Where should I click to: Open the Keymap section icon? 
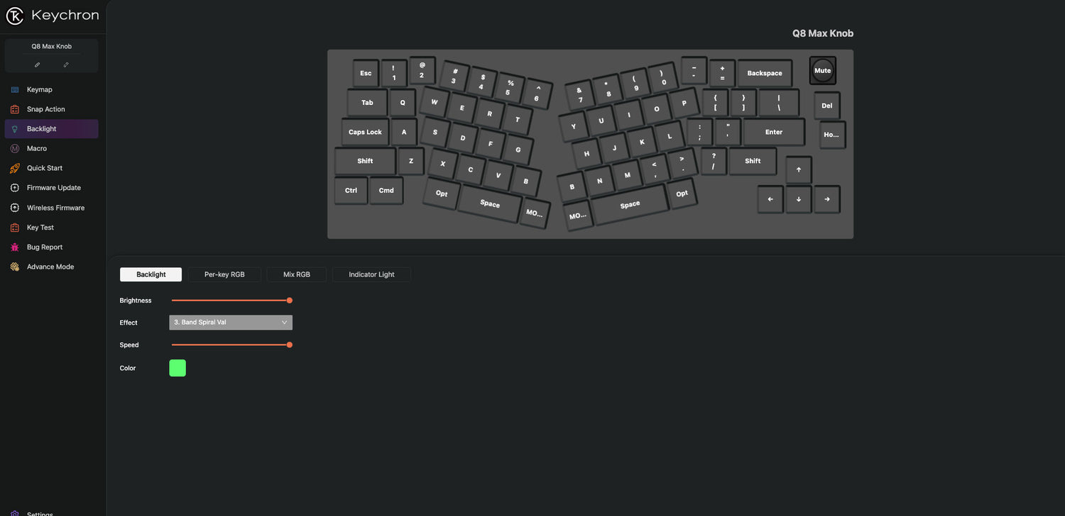[15, 90]
